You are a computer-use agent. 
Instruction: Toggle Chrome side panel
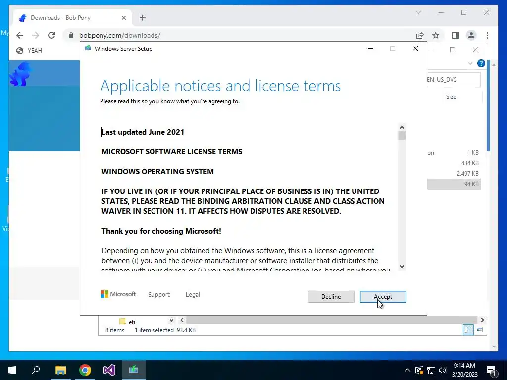[456, 35]
